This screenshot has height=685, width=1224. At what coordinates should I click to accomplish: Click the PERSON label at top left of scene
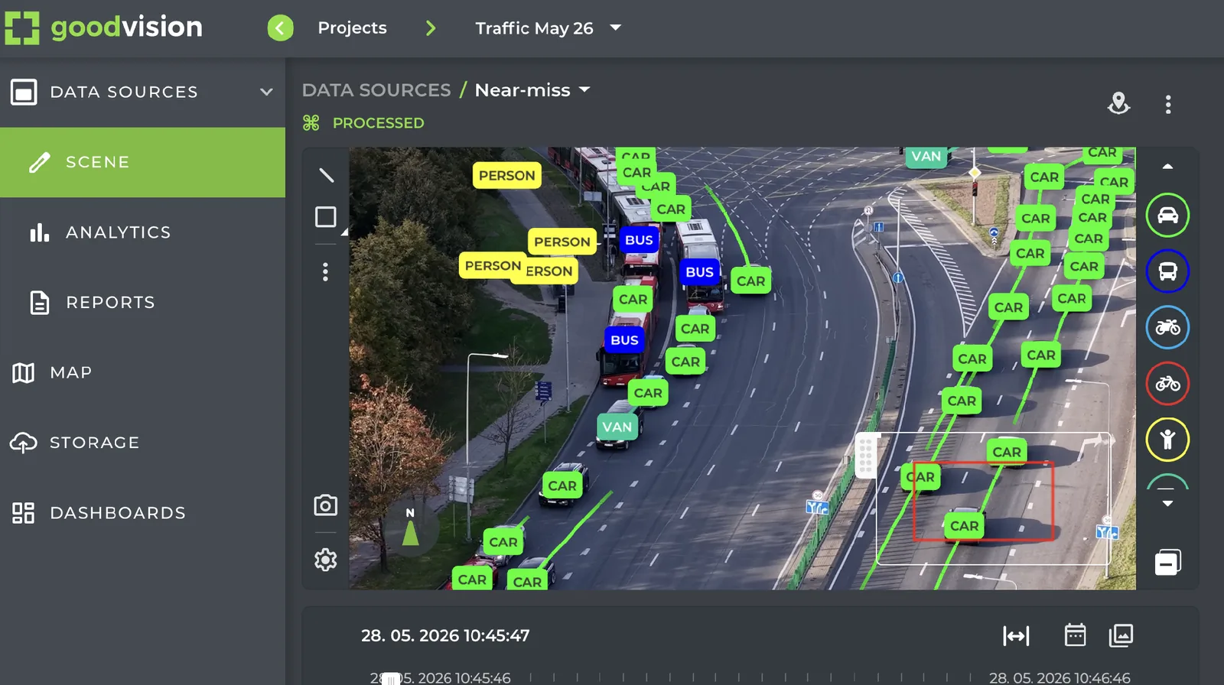pos(507,176)
